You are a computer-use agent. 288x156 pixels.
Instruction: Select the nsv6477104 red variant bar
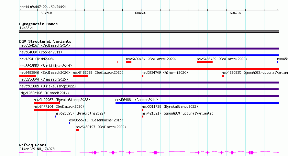click(47, 110)
